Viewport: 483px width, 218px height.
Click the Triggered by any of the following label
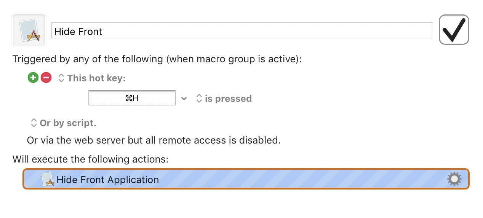click(x=157, y=59)
